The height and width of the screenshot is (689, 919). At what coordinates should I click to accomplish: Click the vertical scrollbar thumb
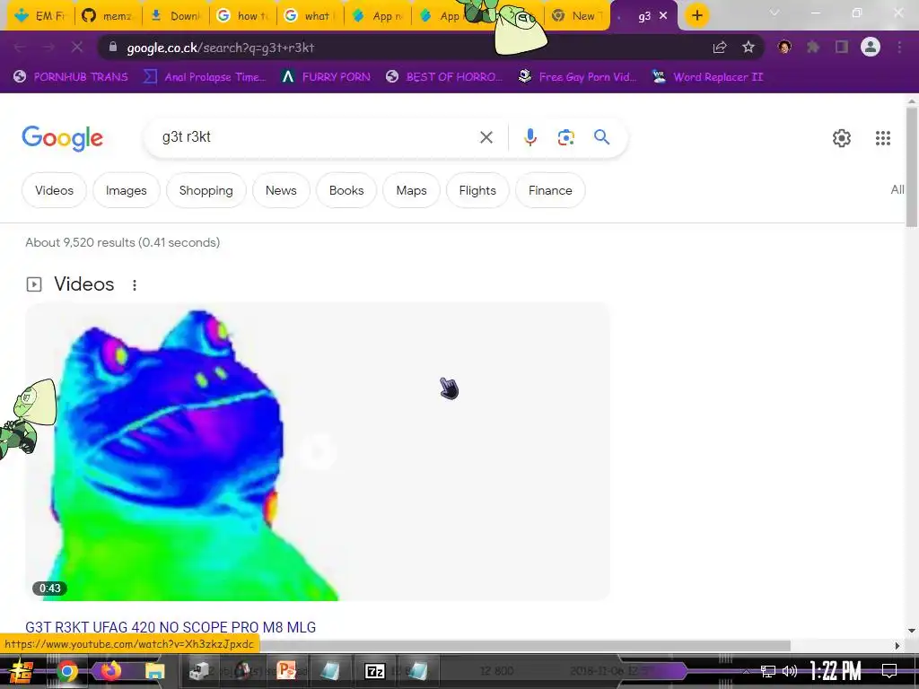pyautogui.click(x=912, y=167)
